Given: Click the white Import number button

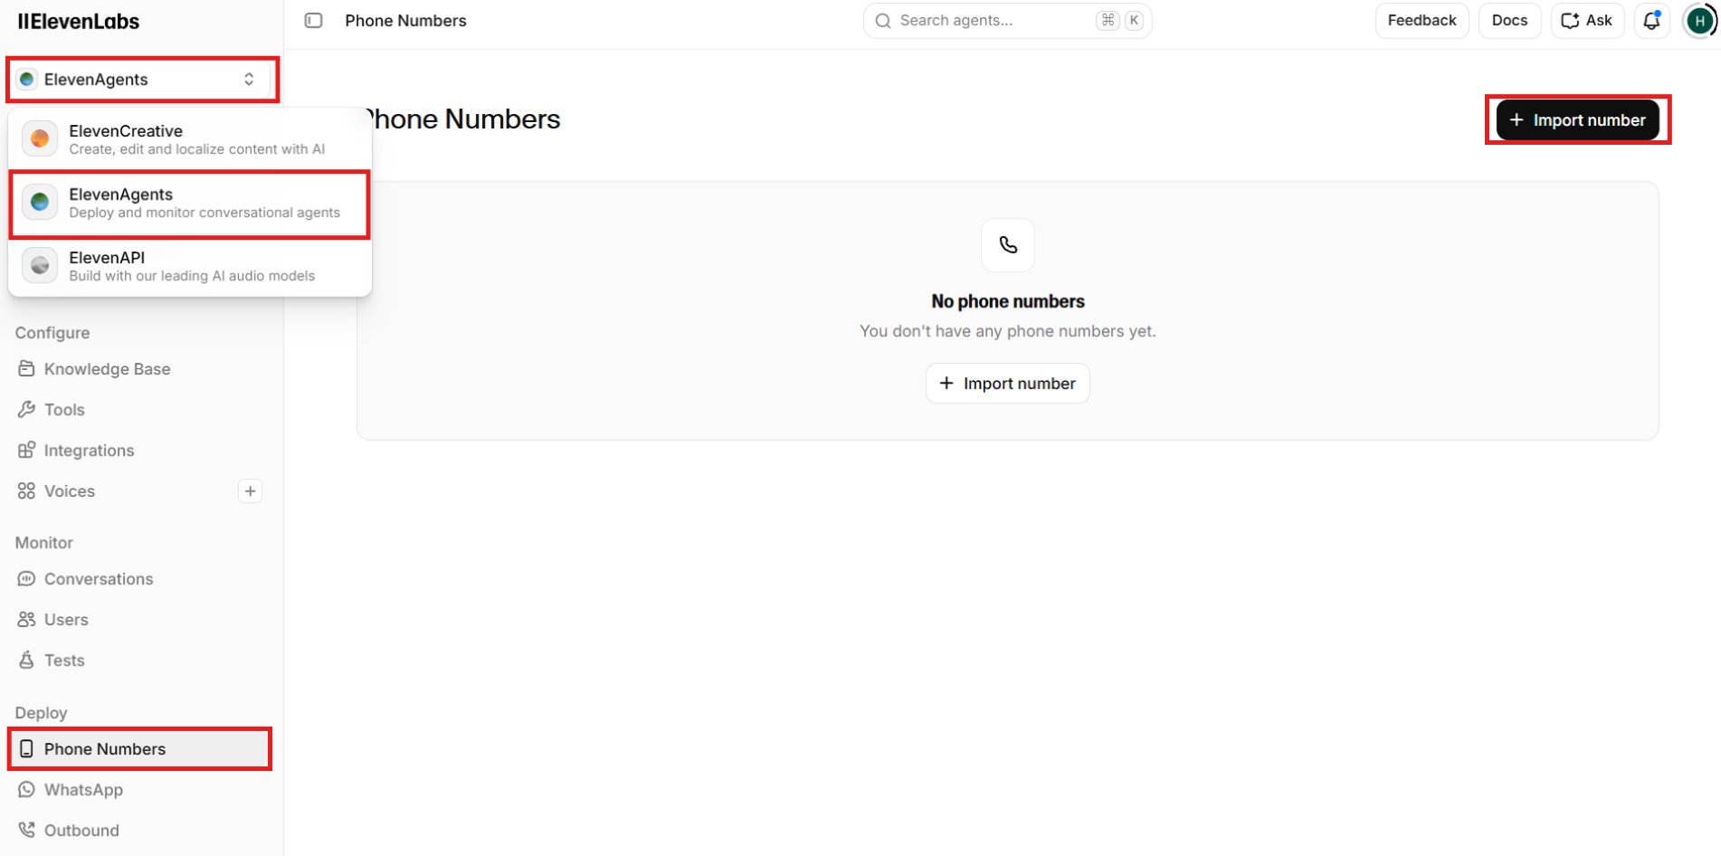Looking at the screenshot, I should [x=1007, y=384].
